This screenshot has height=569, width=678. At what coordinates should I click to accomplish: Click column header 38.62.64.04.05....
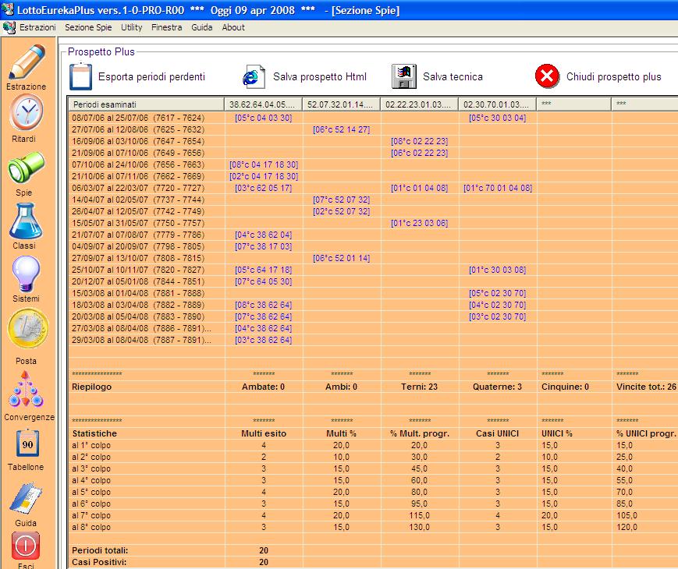point(264,104)
